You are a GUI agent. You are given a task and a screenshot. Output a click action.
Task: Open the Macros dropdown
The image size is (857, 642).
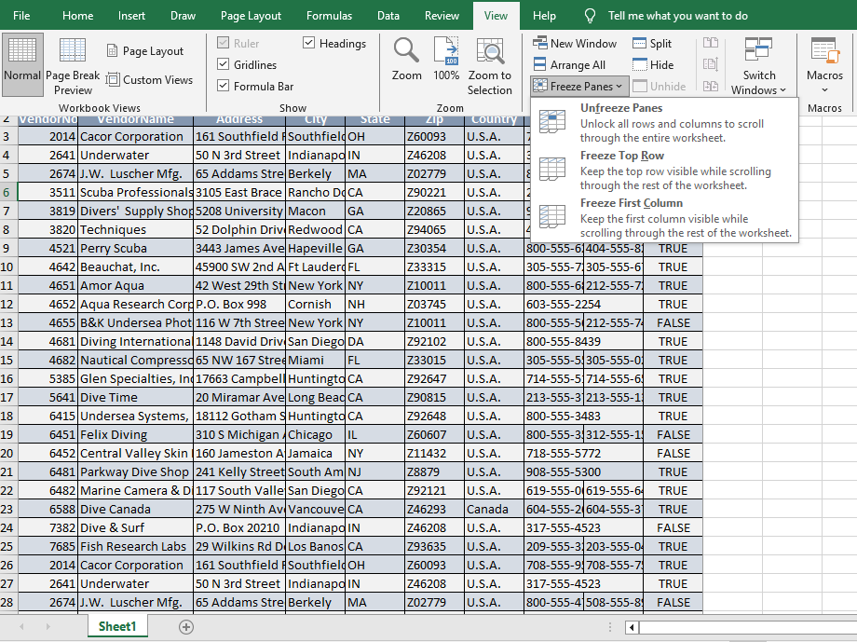[824, 65]
